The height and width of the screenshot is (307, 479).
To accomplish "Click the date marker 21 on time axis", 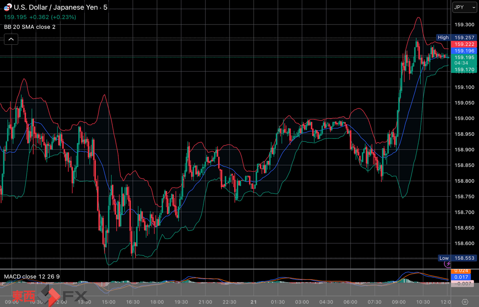I will pyautogui.click(x=253, y=302).
